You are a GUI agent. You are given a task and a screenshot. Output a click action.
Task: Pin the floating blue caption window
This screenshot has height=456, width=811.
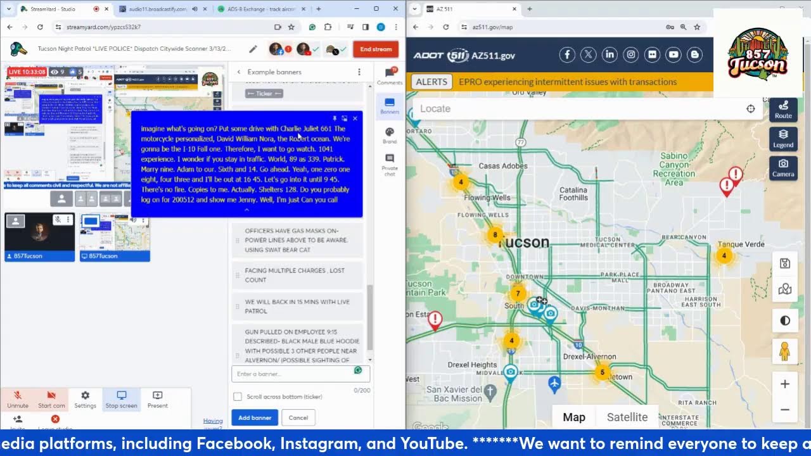pyautogui.click(x=335, y=118)
